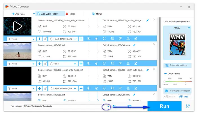Rename sample_960x540.wmv output with pencil
Screen dimensions: 197x114
pos(134,45)
